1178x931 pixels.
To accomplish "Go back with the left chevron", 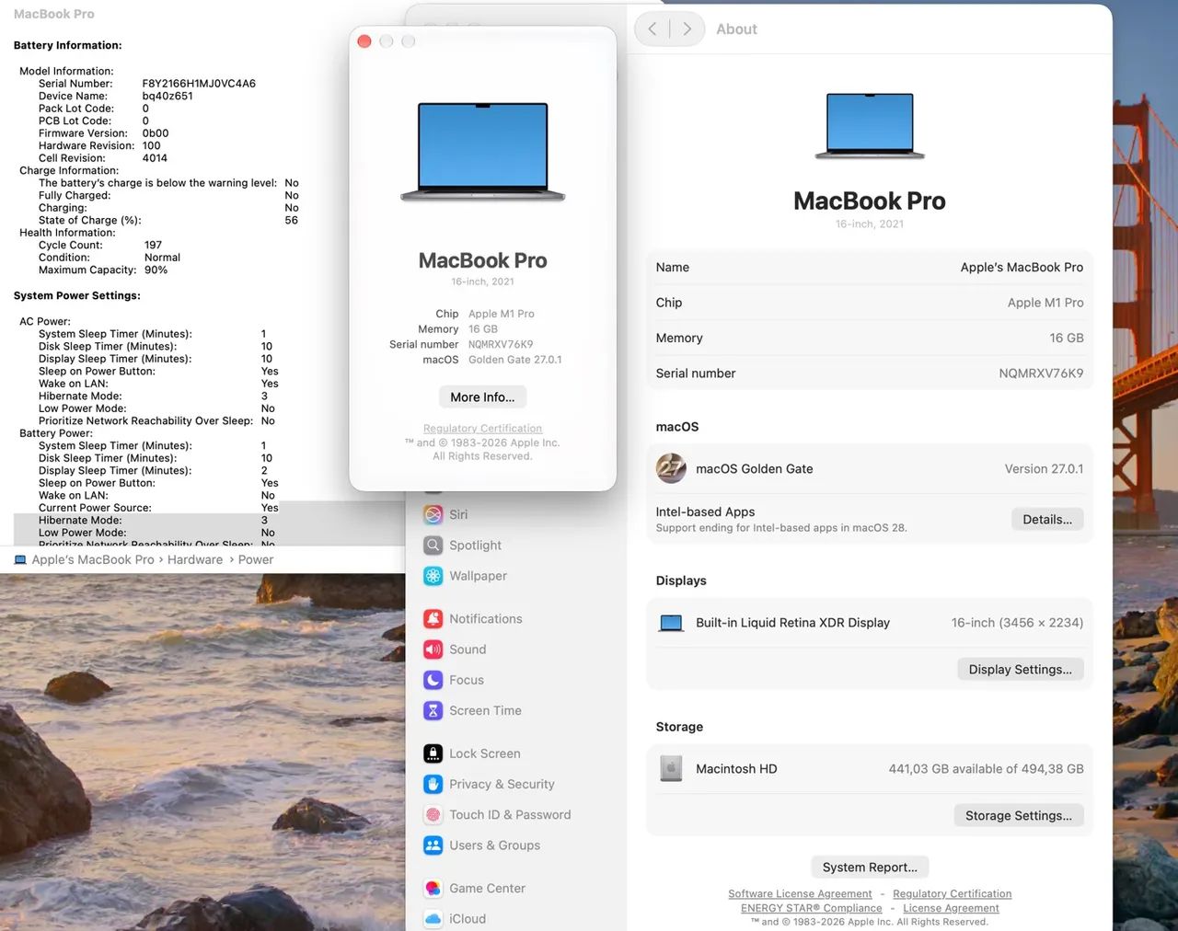I will coord(653,29).
